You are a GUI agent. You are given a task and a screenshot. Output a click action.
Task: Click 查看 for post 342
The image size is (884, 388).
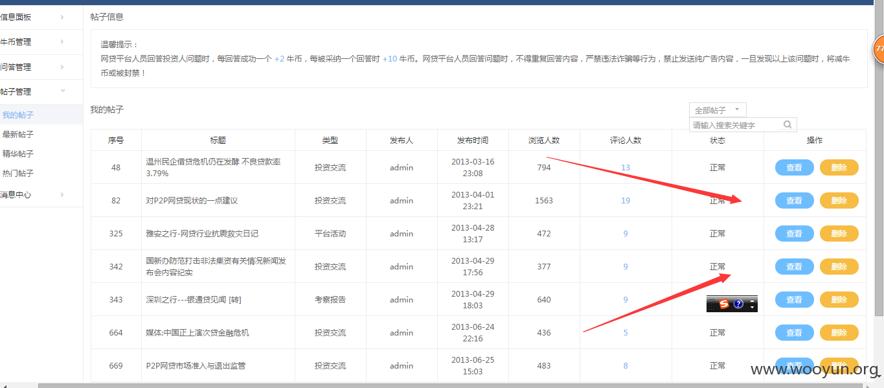click(x=794, y=267)
